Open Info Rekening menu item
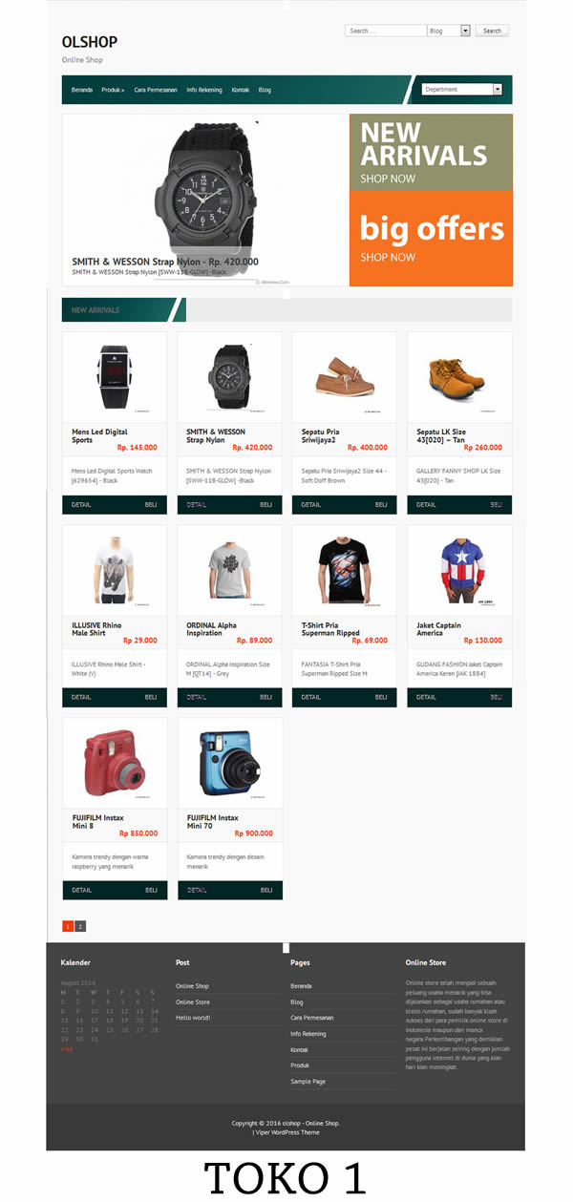 [x=204, y=90]
